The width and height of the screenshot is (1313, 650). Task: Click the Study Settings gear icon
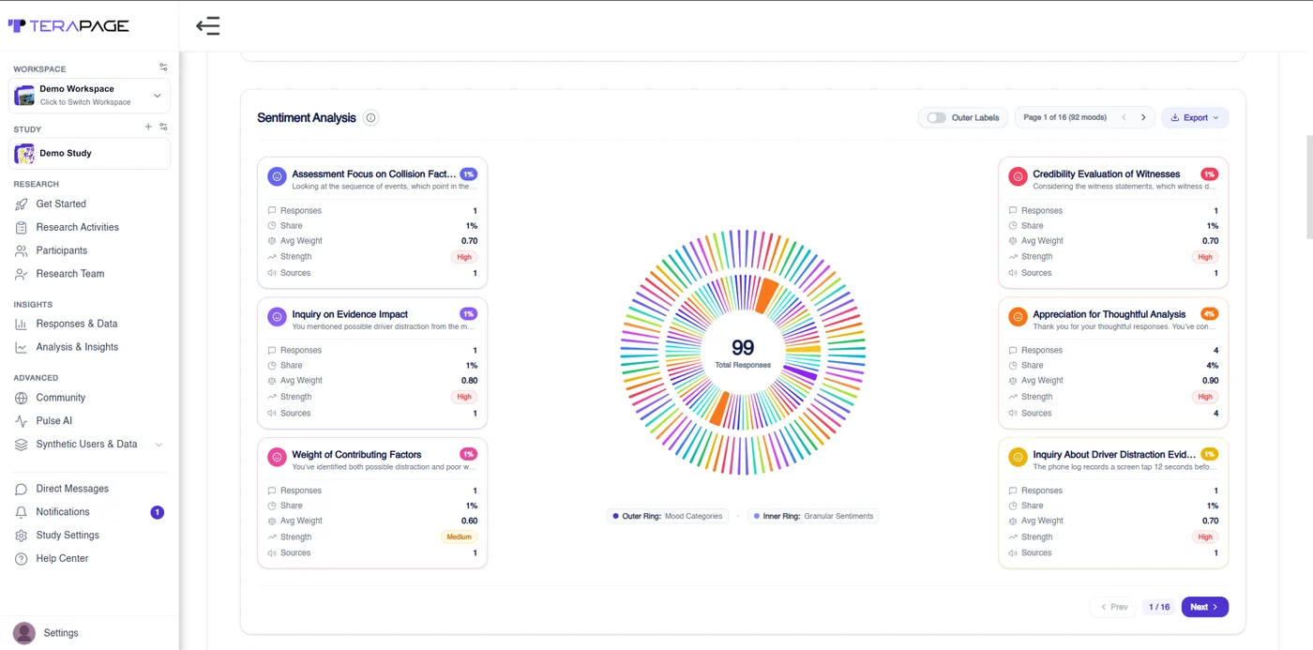pyautogui.click(x=21, y=536)
